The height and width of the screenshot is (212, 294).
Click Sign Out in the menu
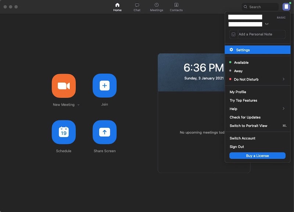pos(237,147)
